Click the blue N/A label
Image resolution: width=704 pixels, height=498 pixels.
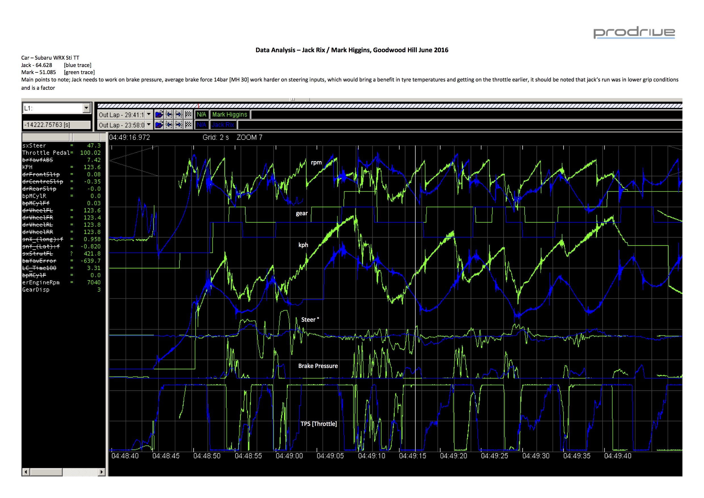[202, 125]
